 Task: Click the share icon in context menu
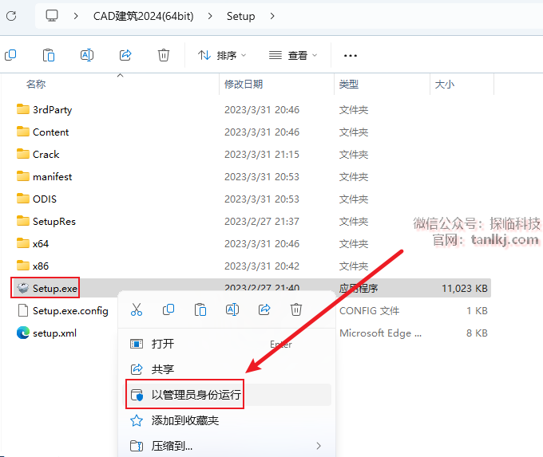pyautogui.click(x=264, y=309)
